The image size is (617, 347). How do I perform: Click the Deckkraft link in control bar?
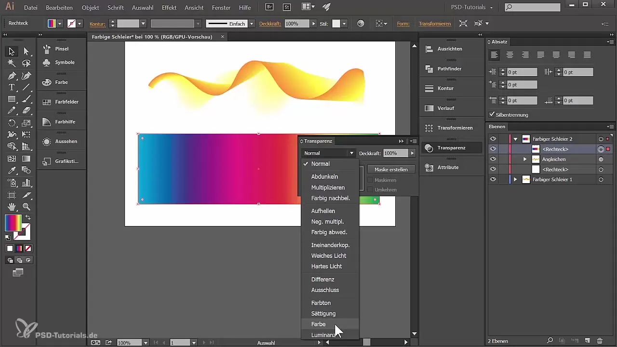coord(270,24)
